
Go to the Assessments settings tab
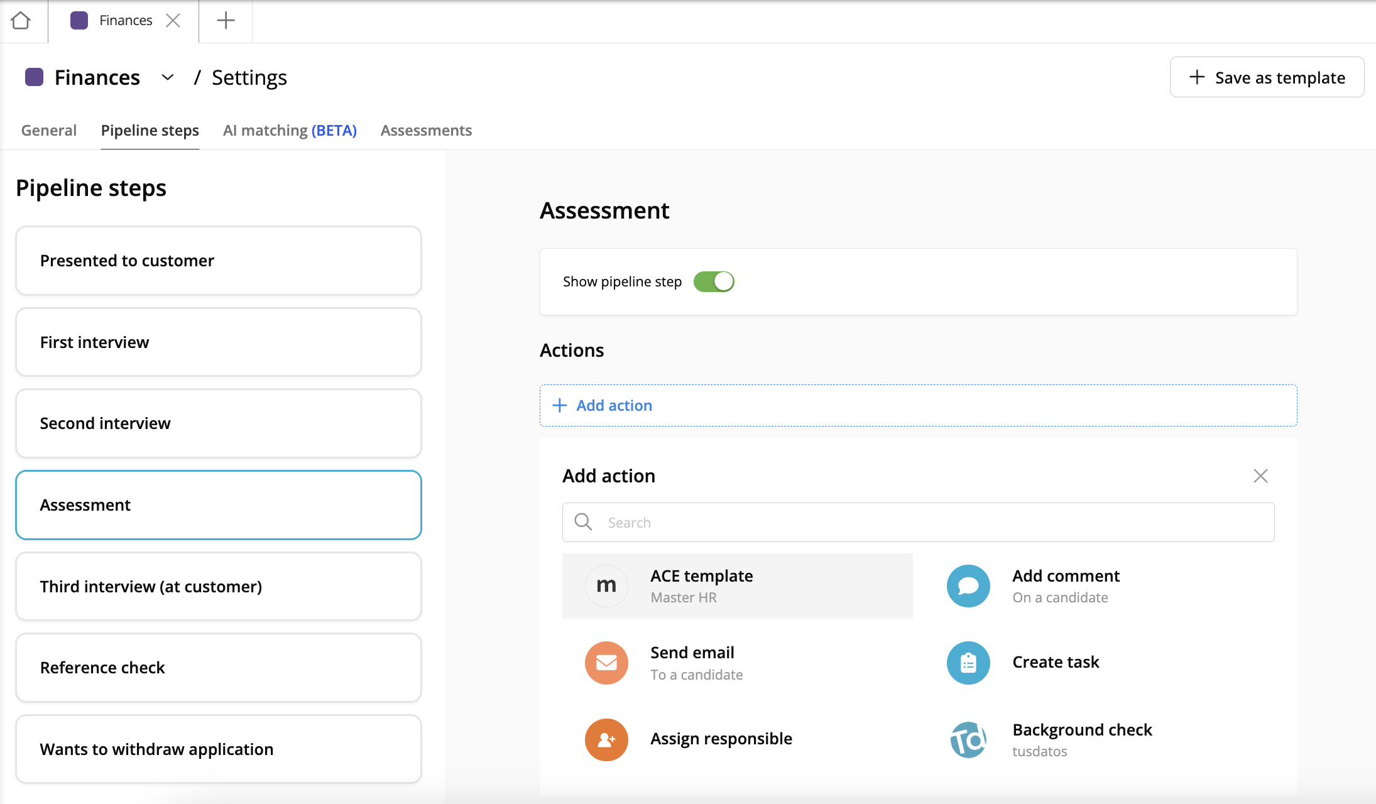click(426, 130)
